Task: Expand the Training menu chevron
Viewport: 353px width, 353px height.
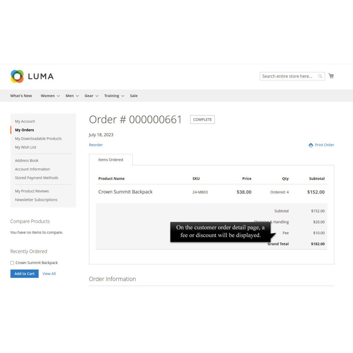Action: 123,96
